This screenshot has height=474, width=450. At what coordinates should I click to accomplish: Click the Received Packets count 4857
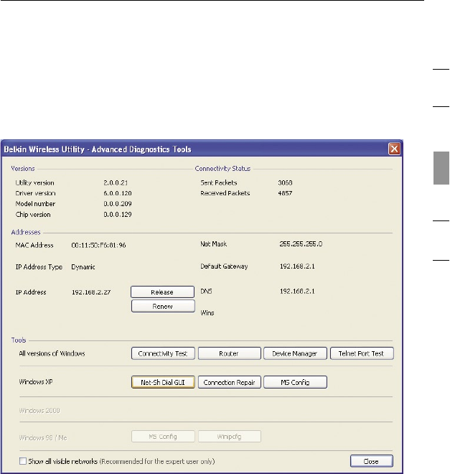coord(286,193)
